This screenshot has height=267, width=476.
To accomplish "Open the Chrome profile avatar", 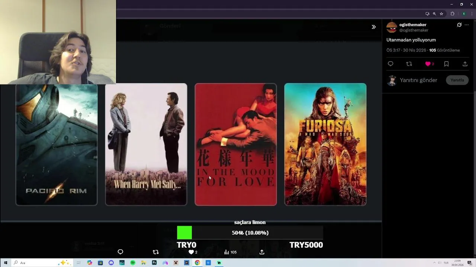I will (464, 14).
